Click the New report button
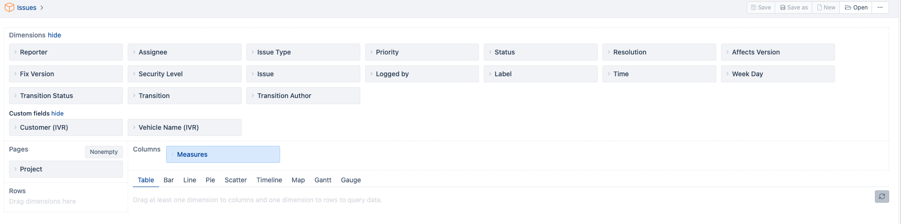 point(826,8)
